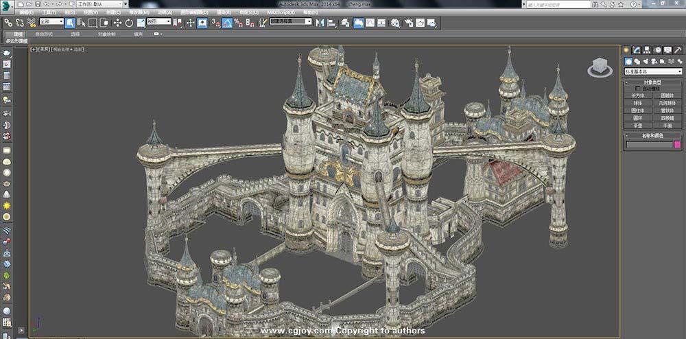
Task: Open the MAXScript menu
Action: [281, 12]
